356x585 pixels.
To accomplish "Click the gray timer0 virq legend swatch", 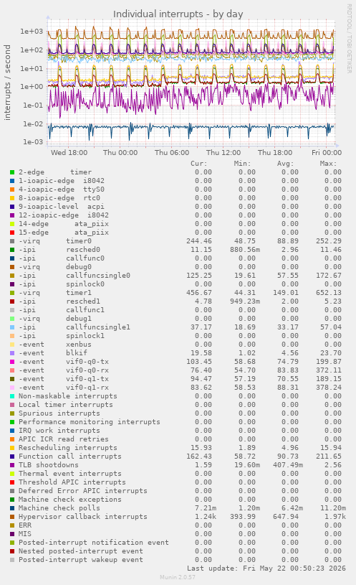I will [x=12, y=241].
